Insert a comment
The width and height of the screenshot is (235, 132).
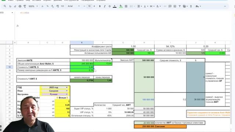pos(170,6)
